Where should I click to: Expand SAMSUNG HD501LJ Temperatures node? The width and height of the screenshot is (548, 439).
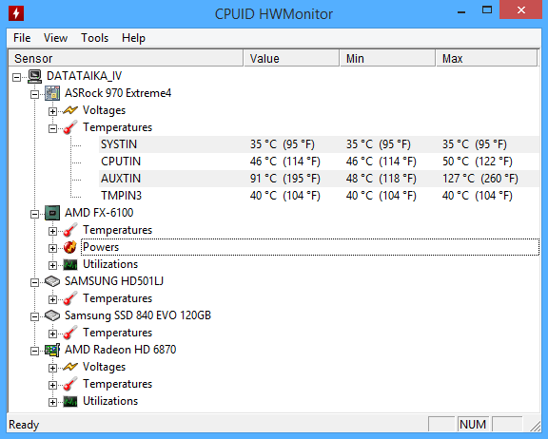pyautogui.click(x=52, y=299)
